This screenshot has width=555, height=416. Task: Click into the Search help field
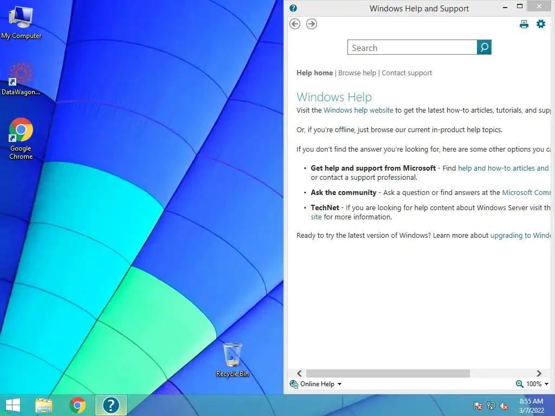412,48
